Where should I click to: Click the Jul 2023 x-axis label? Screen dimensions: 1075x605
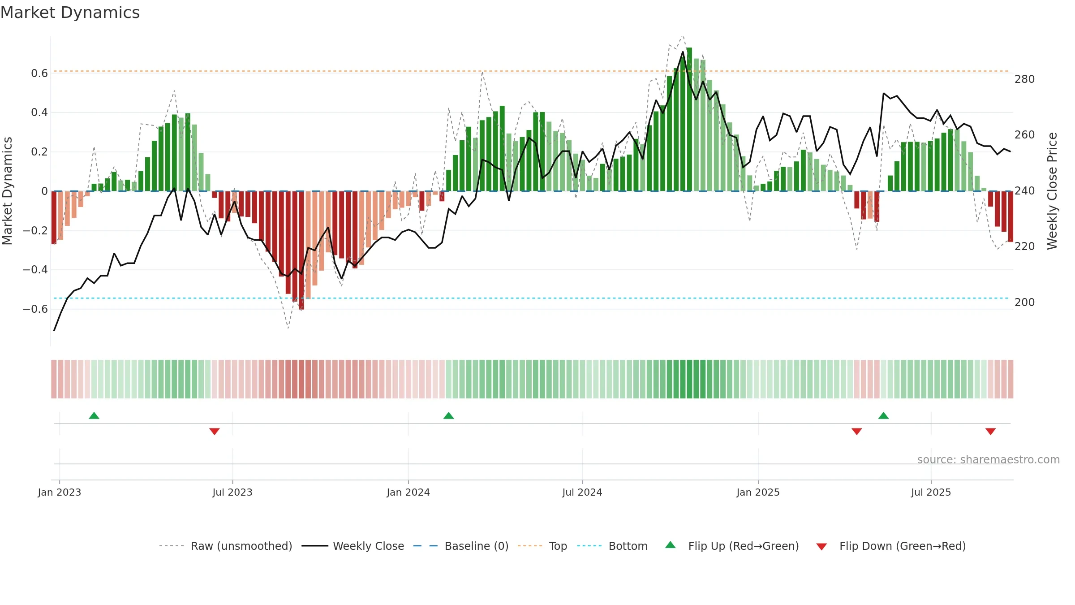pos(232,492)
